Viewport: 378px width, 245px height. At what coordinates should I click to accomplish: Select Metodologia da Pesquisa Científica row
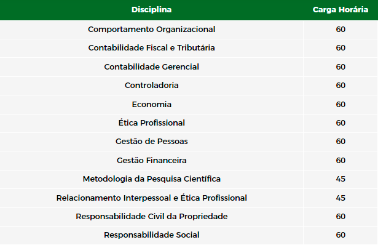(189, 179)
